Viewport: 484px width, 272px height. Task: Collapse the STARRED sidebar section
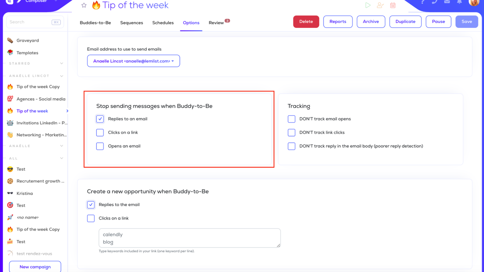[x=62, y=63]
